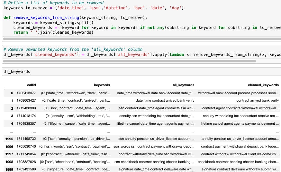Click the keywords column header
This screenshot has width=281, height=172.
(x=102, y=85)
